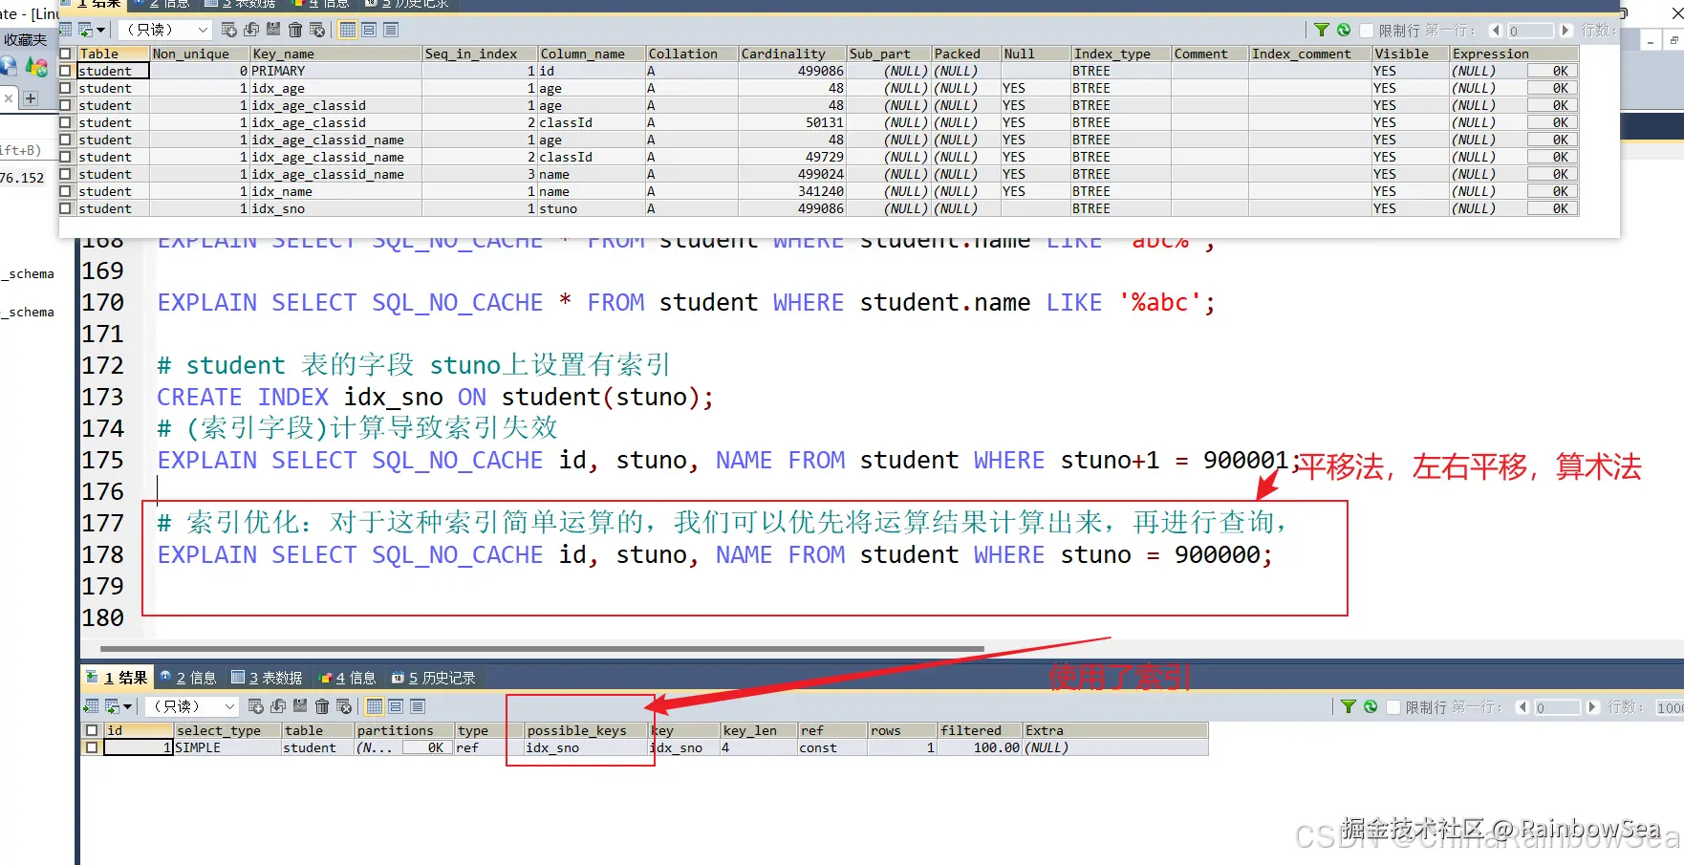Switch upper result pane to grid view

click(x=348, y=30)
